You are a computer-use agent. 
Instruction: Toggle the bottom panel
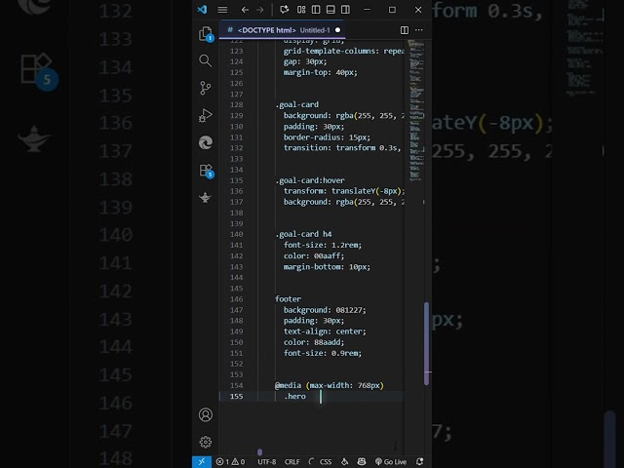pos(331,10)
